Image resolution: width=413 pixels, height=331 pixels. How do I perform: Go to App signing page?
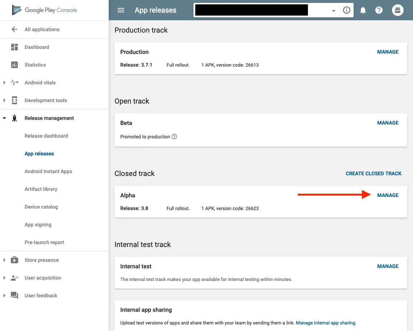(38, 225)
